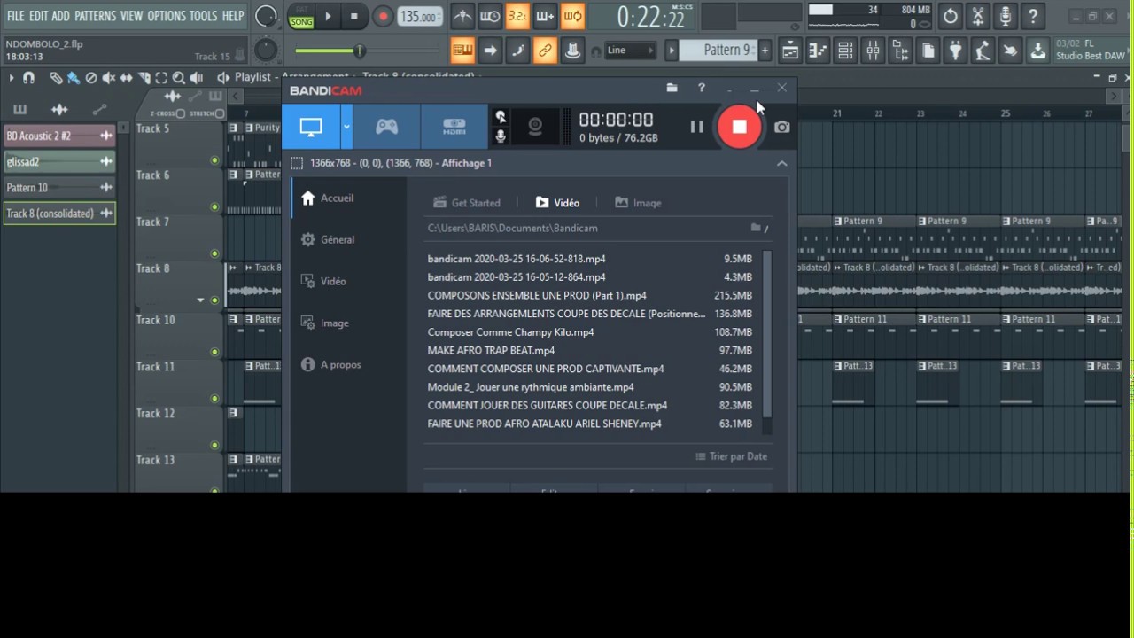Open the PATTERNS menu

coord(95,16)
